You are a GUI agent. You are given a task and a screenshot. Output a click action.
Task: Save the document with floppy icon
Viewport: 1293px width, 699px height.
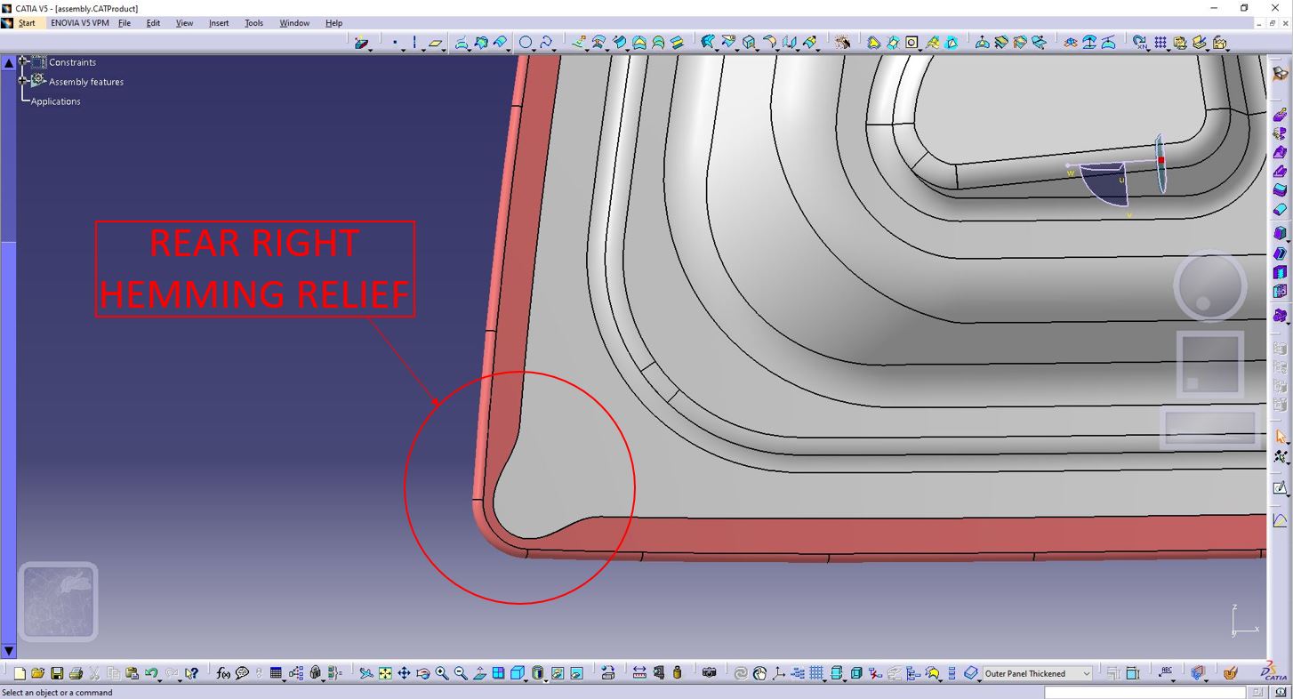click(x=57, y=674)
